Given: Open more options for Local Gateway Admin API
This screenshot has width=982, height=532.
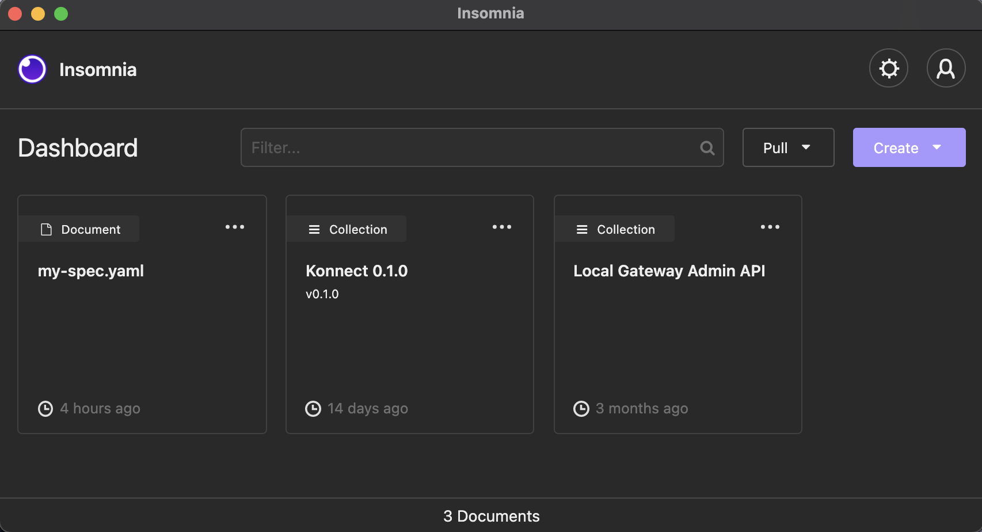Looking at the screenshot, I should coord(770,227).
